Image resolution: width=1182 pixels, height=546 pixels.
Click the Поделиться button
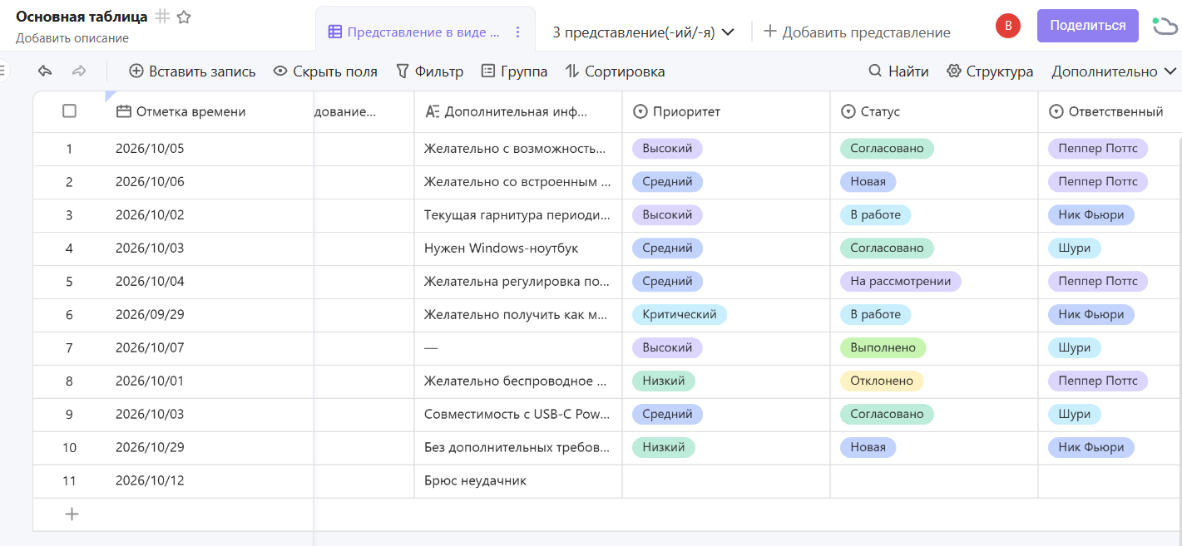[x=1087, y=26]
